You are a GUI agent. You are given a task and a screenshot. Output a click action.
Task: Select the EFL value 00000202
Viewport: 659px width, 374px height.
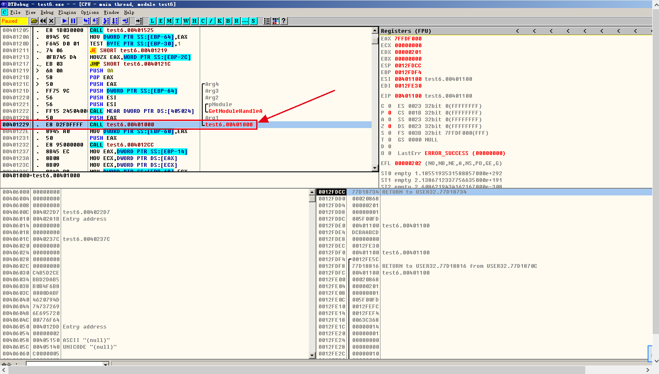click(408, 163)
